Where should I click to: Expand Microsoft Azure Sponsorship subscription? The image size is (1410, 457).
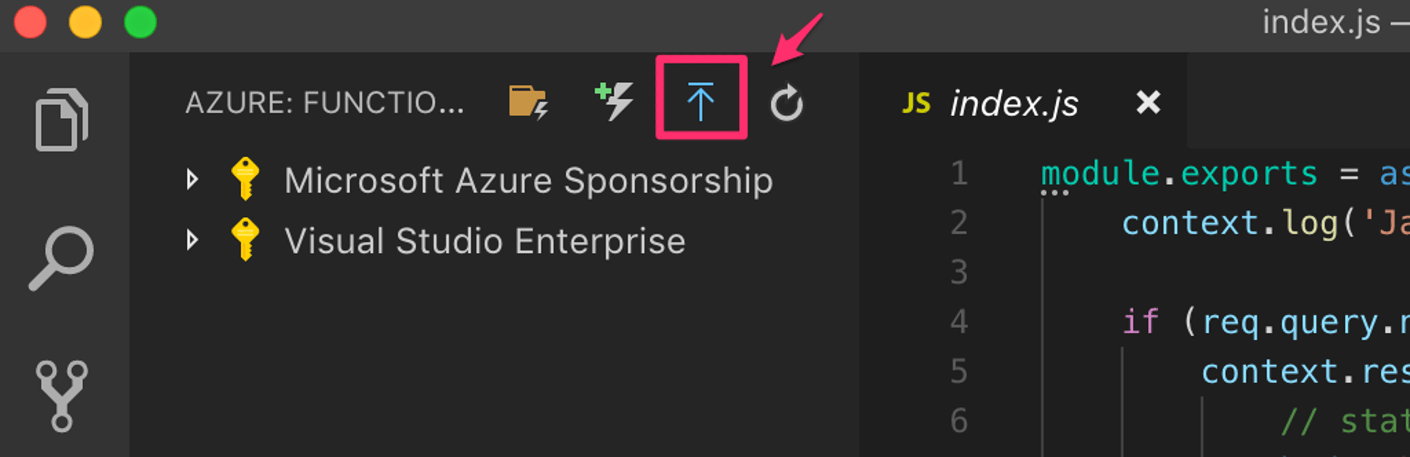pos(192,179)
